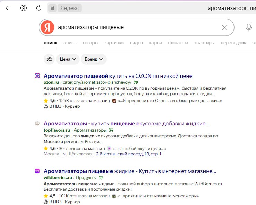Open the видео tab
Viewport: 256px width, 205px height.
pyautogui.click(x=136, y=43)
